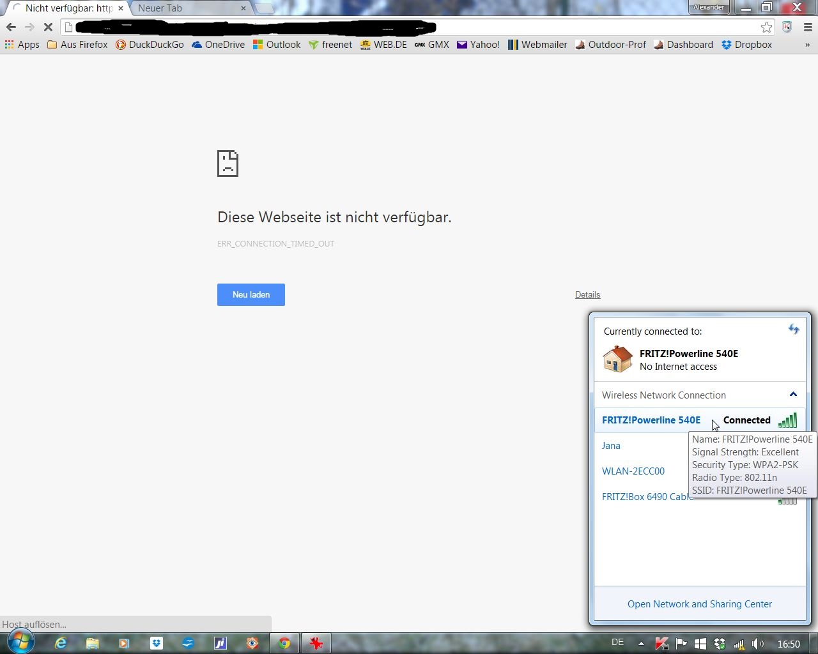The width and height of the screenshot is (818, 654).
Task: Expand hidden bookmarks with the chevron
Action: (807, 45)
